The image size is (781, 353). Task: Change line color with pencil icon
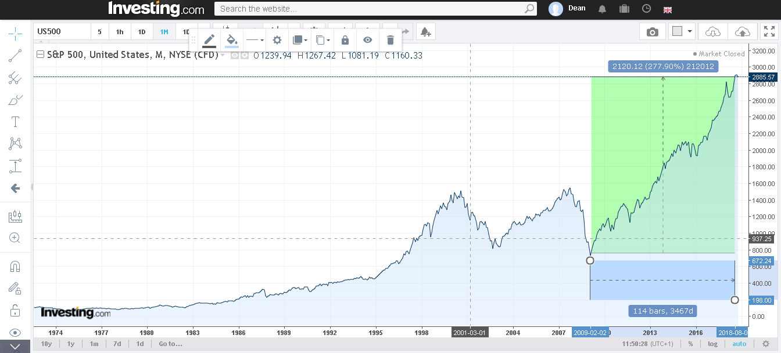pos(209,40)
